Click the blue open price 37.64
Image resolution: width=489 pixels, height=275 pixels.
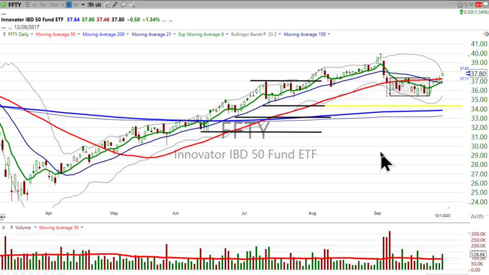pyautogui.click(x=73, y=19)
